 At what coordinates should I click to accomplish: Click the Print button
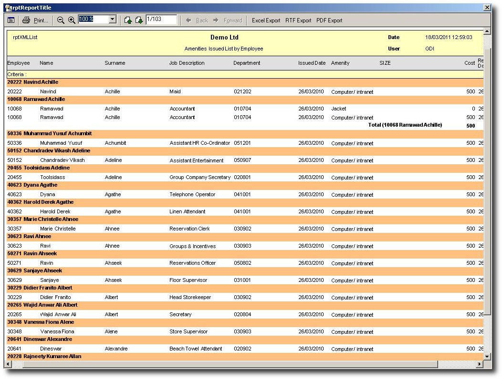(x=35, y=20)
